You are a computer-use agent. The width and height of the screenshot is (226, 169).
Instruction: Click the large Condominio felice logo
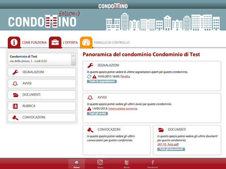pos(44,19)
